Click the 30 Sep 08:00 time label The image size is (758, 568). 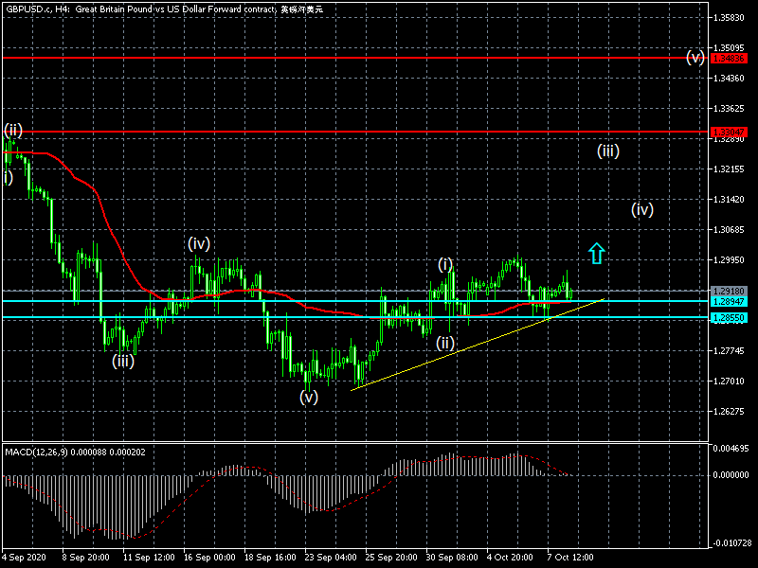[x=451, y=557]
